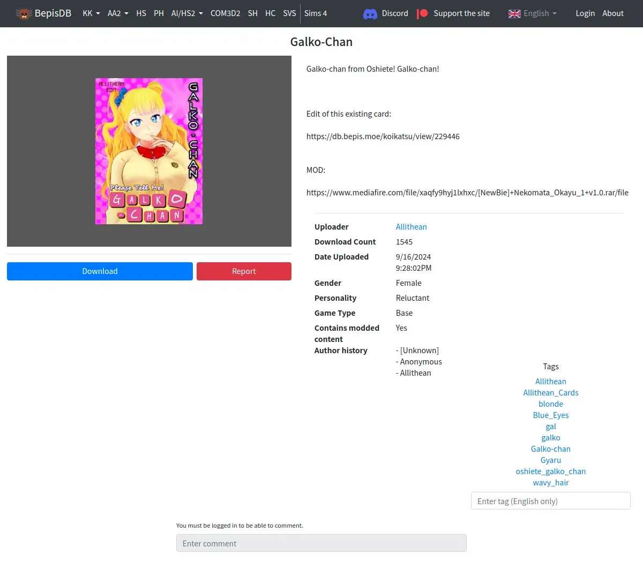Click the Galko-Chan card thumbnail
The image size is (643, 563).
(149, 151)
